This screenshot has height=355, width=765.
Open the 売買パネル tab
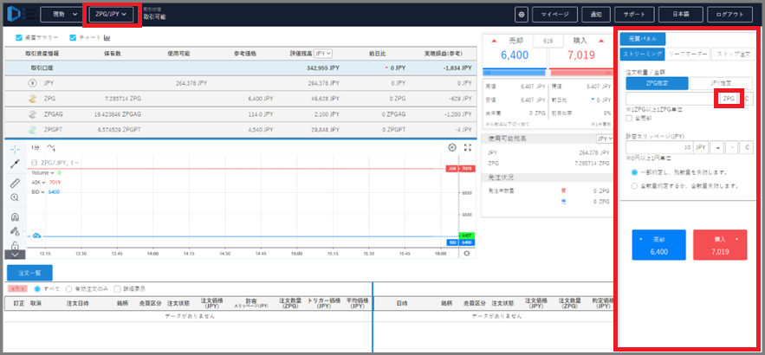tap(643, 39)
